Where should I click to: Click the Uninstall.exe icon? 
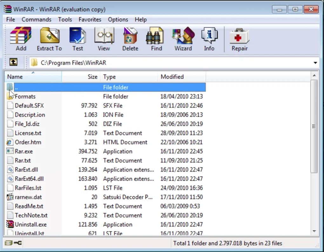10,224
